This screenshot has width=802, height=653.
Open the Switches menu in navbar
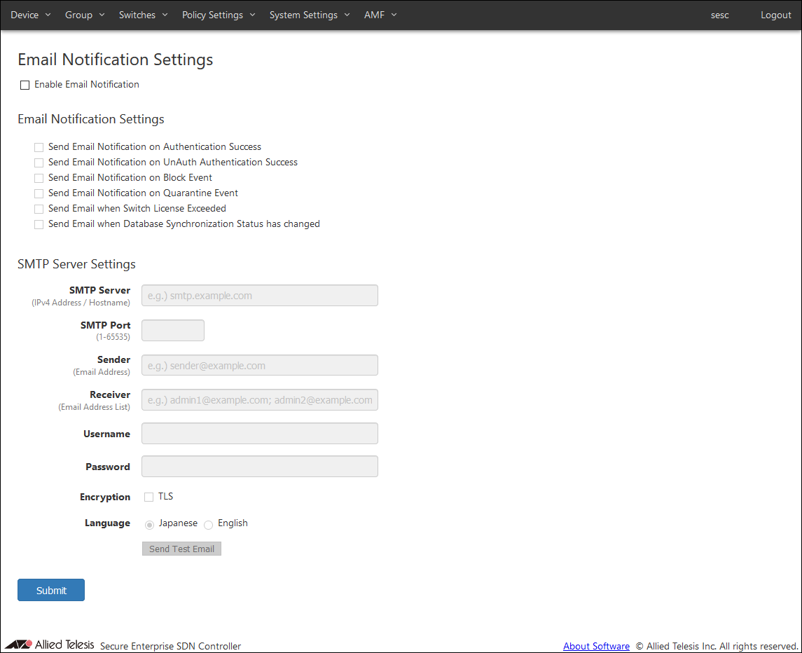click(143, 15)
